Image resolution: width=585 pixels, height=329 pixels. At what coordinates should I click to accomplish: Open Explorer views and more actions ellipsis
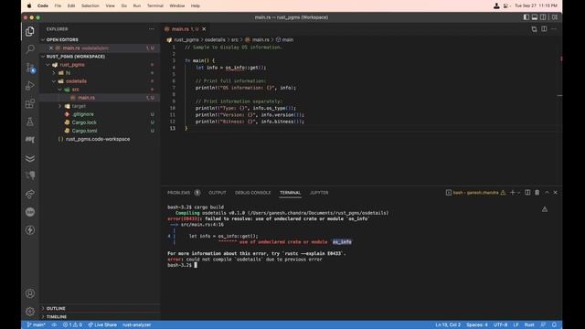pyautogui.click(x=151, y=28)
